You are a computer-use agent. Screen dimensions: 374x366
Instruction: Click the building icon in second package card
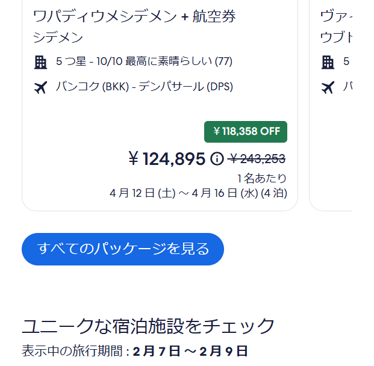(328, 62)
